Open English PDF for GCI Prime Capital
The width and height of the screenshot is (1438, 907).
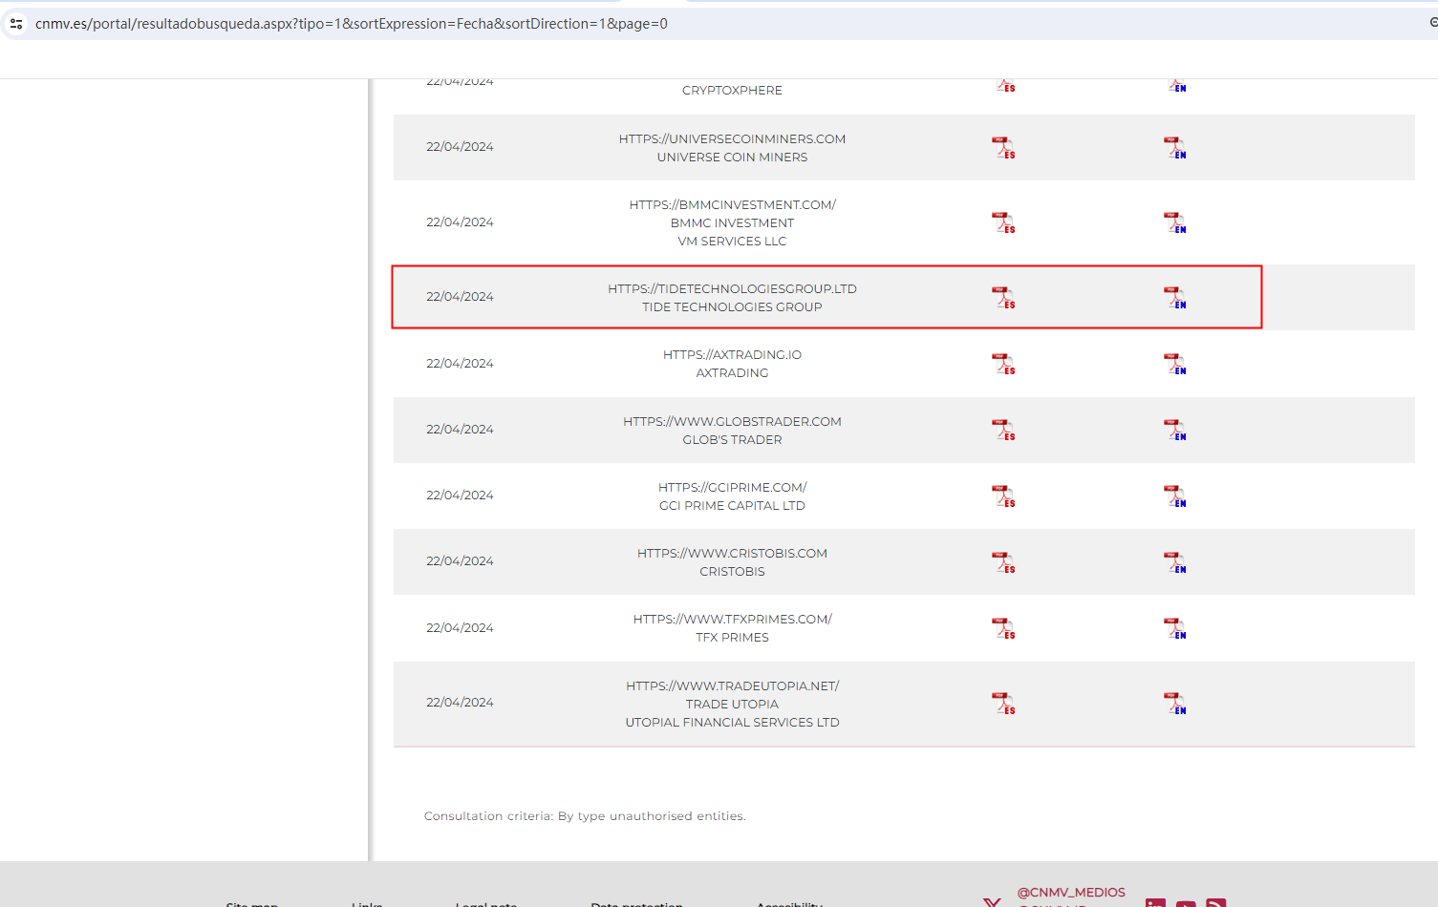pos(1174,496)
